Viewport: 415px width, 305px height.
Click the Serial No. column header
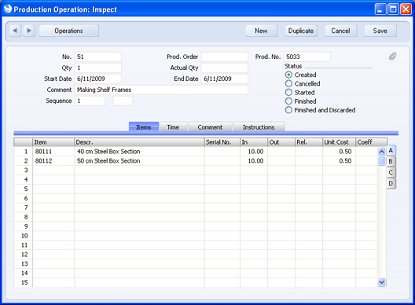click(222, 142)
